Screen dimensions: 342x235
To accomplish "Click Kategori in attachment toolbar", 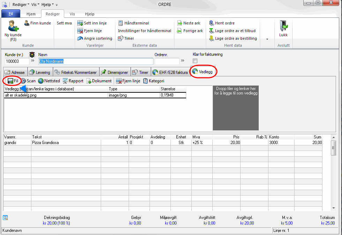I will click(153, 81).
